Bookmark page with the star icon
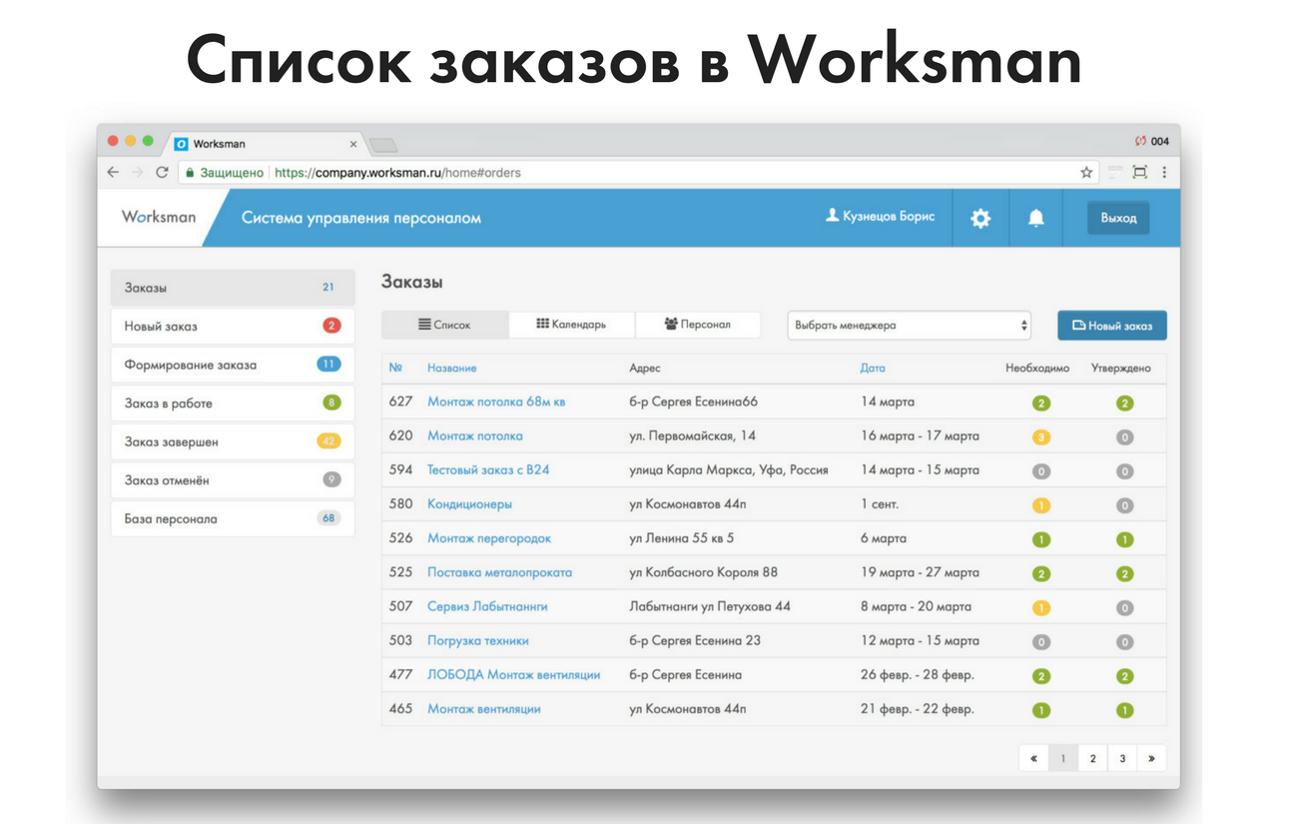This screenshot has height=824, width=1298. point(1086,172)
